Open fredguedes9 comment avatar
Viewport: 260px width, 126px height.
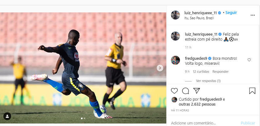point(175,60)
